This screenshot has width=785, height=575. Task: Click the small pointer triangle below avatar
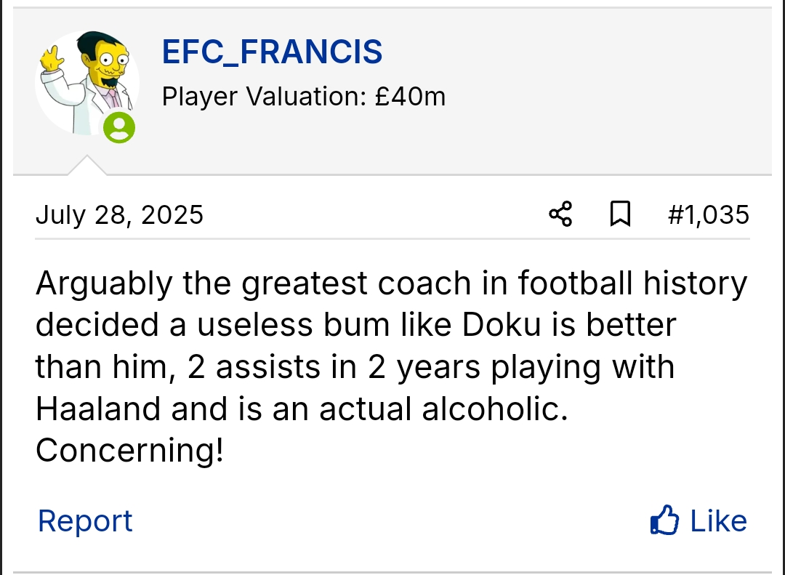click(x=86, y=166)
